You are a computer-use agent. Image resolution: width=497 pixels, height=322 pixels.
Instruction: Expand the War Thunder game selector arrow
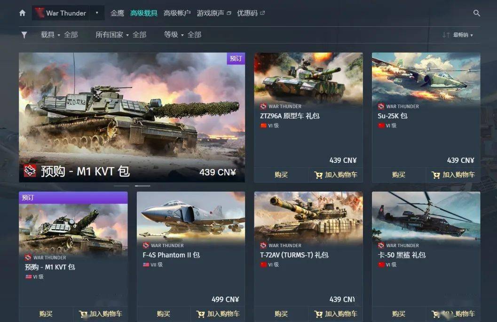(97, 13)
